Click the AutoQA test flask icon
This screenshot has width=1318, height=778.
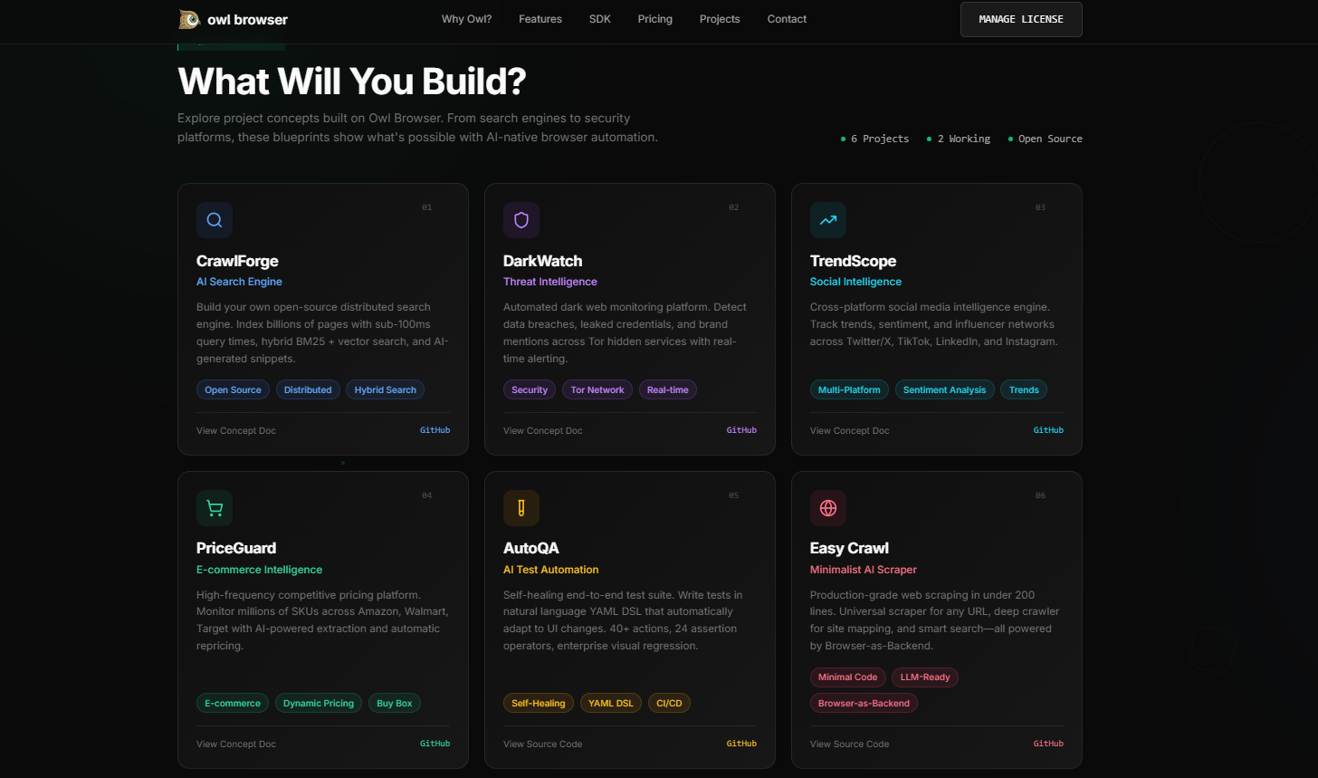pyautogui.click(x=521, y=508)
